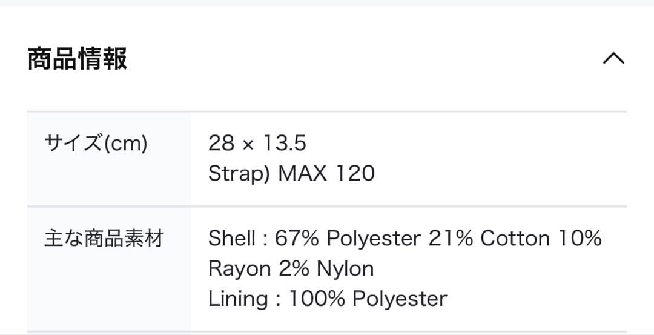Collapse the 商品情報 section chevron

pos(613,59)
